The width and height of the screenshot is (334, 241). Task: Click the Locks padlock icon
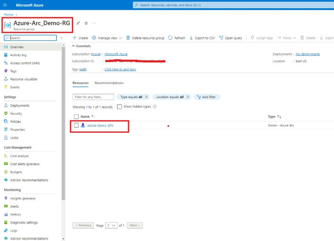[x=6, y=138]
